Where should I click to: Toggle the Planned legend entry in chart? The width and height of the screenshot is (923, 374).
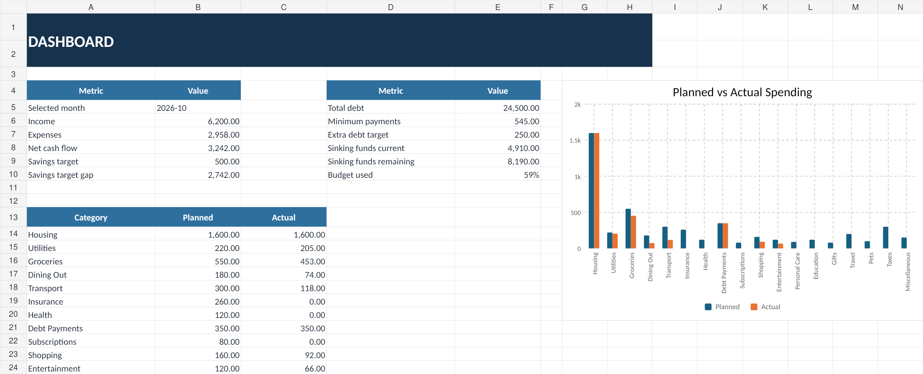pos(722,307)
